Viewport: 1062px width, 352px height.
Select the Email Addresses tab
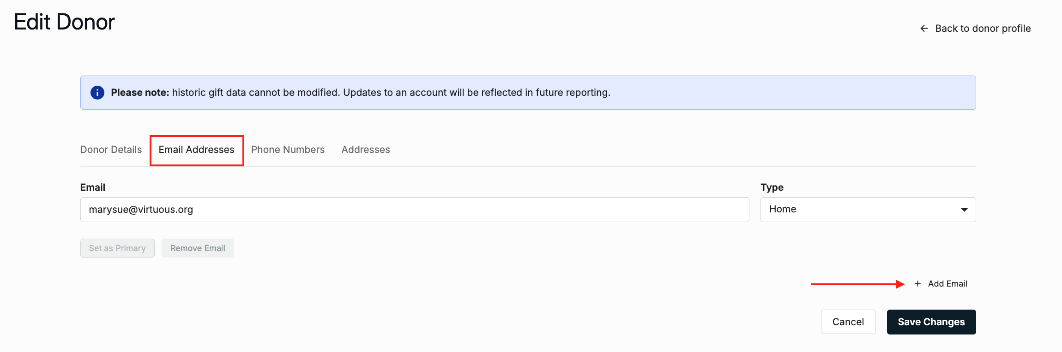(197, 150)
